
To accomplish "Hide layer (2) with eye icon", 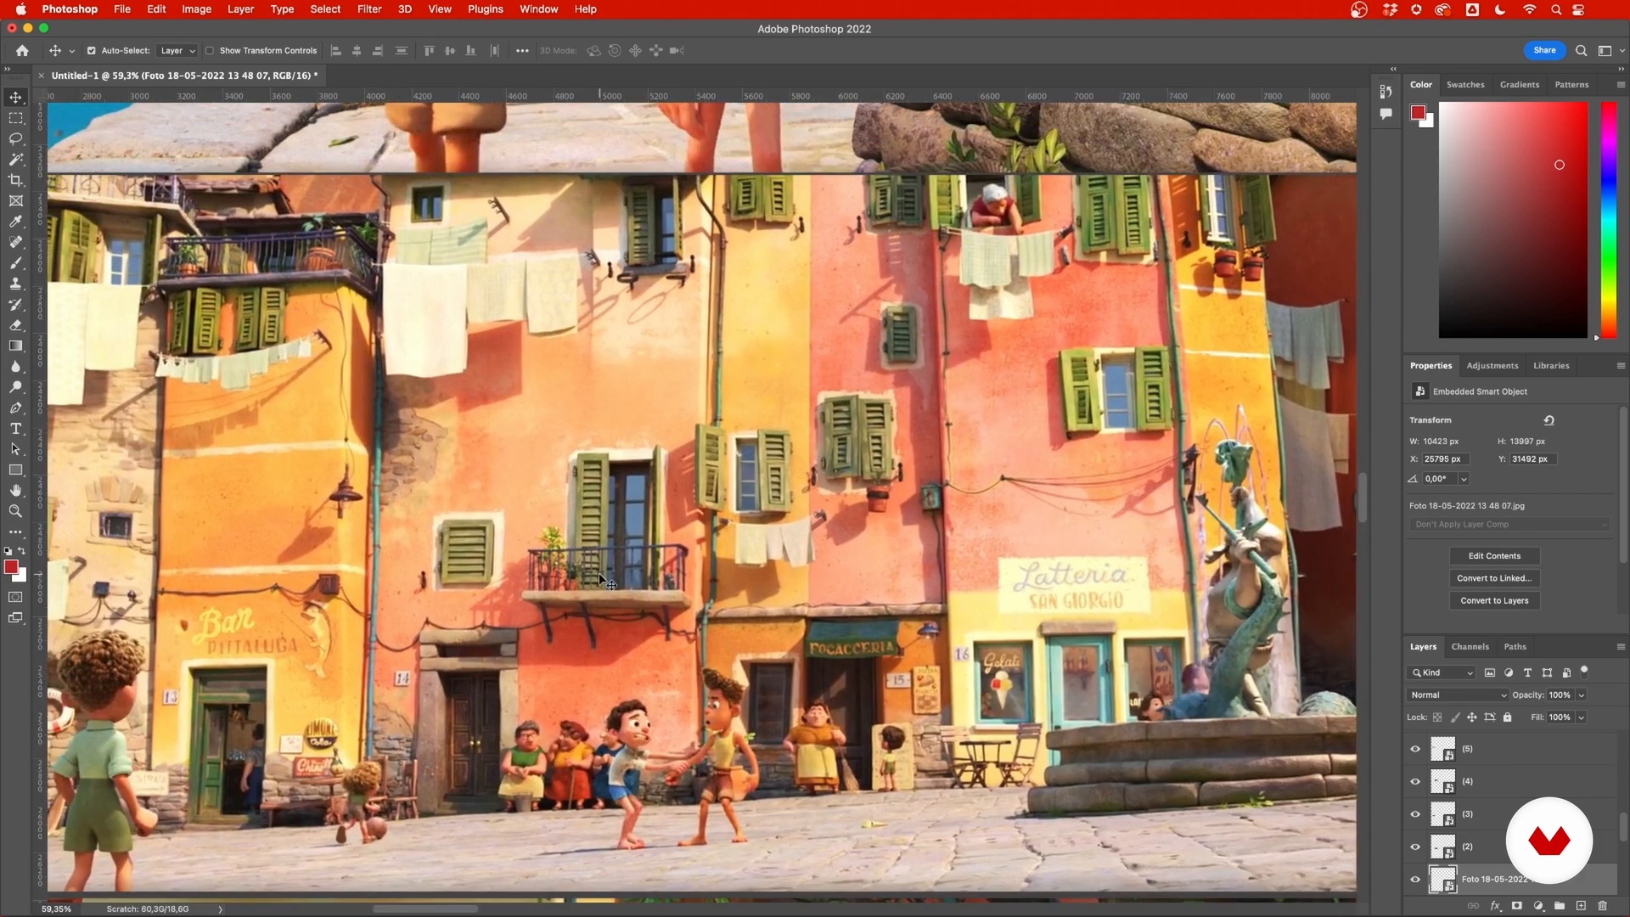I will pos(1415,847).
